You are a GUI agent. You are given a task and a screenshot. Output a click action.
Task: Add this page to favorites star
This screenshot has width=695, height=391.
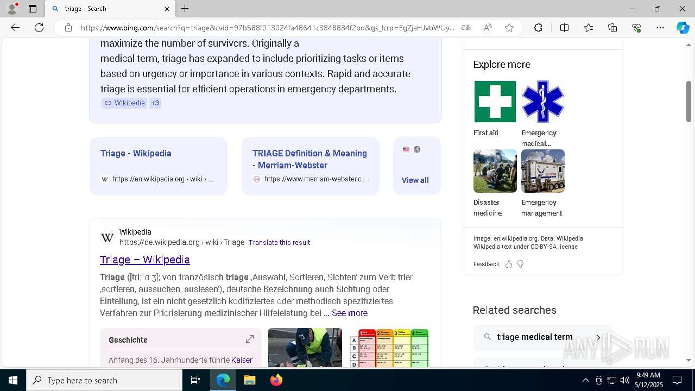coord(509,28)
